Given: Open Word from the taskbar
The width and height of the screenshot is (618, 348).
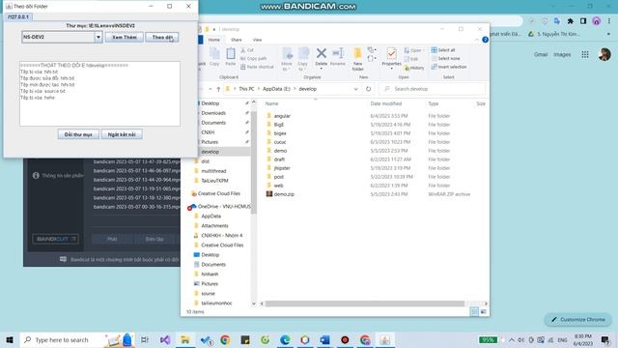Looking at the screenshot, I should pyautogui.click(x=324, y=339).
